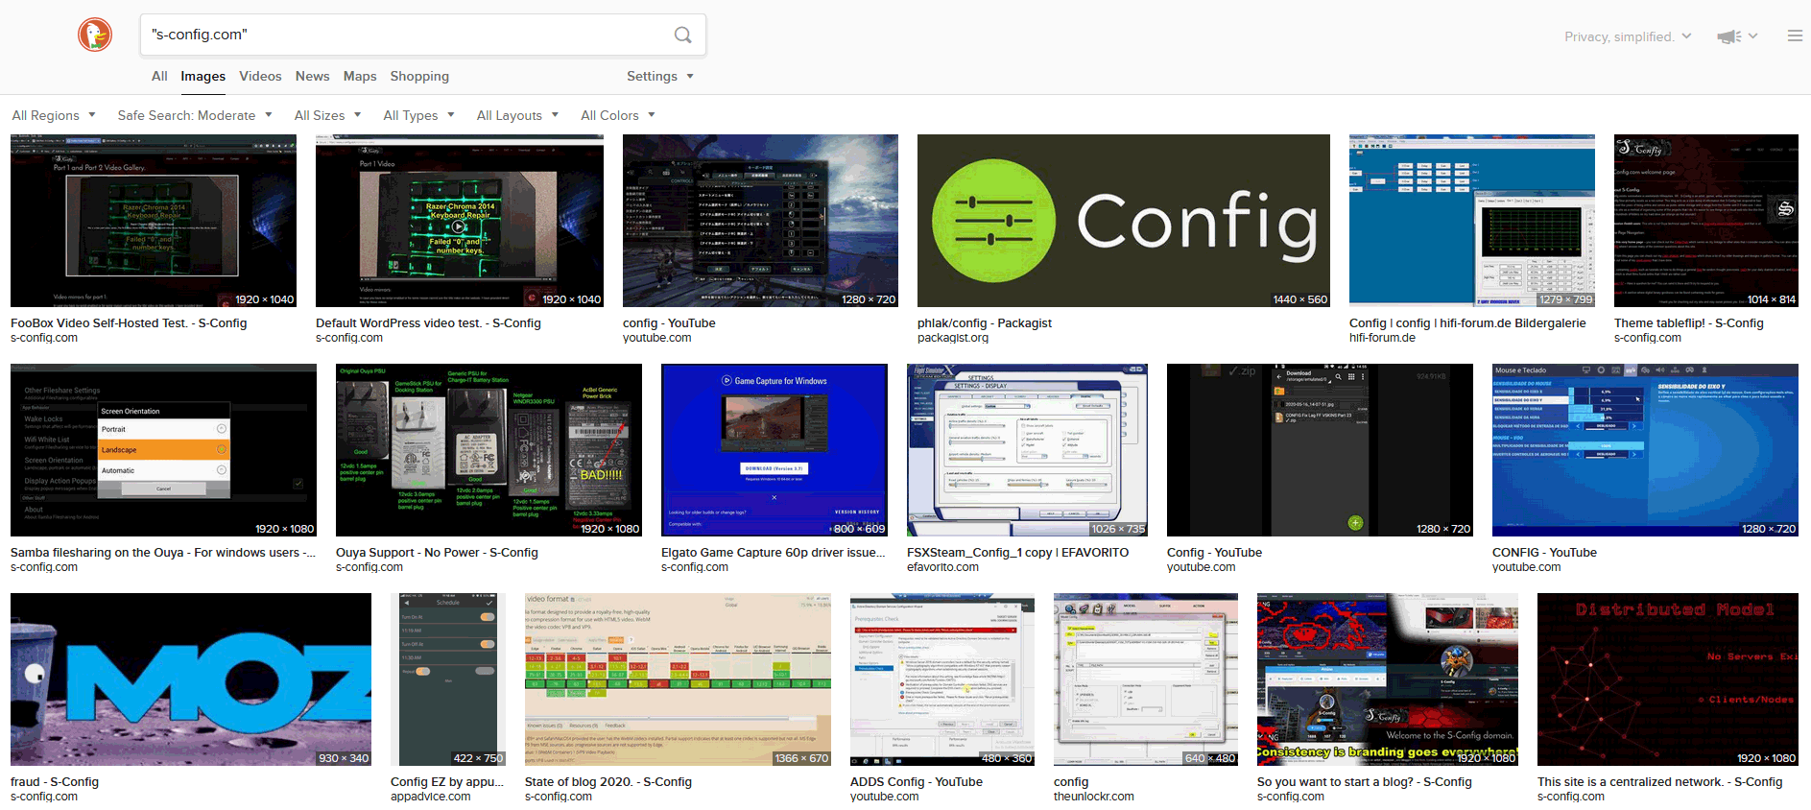Open the Maps tab
Image resolution: width=1811 pixels, height=810 pixels.
[360, 76]
